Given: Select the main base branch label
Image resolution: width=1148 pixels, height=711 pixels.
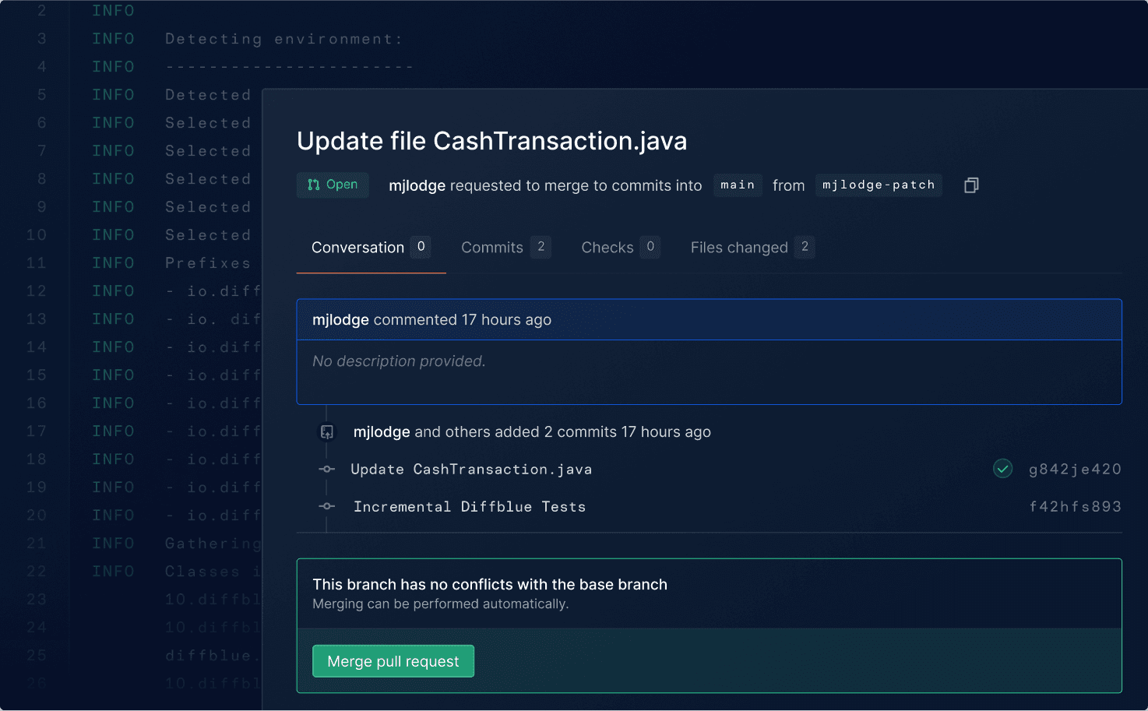Looking at the screenshot, I should [738, 185].
